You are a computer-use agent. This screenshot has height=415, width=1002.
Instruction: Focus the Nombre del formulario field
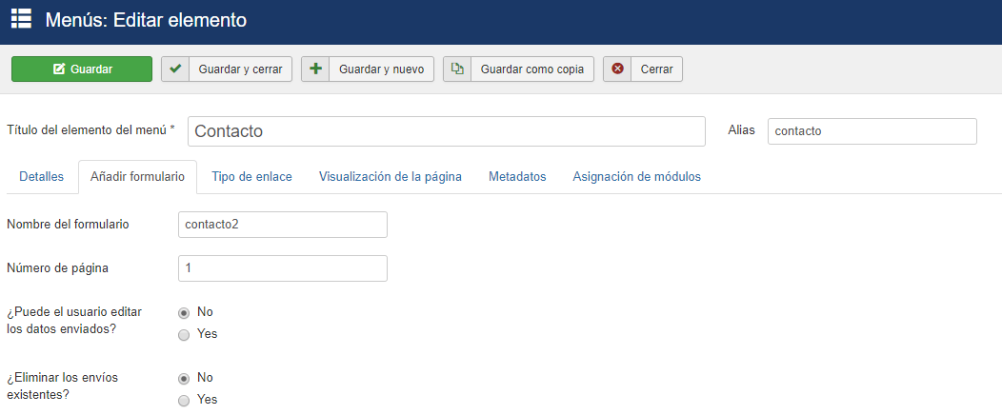(x=283, y=225)
